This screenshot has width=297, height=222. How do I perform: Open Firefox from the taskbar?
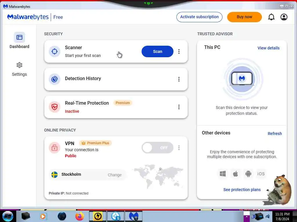click(79, 216)
